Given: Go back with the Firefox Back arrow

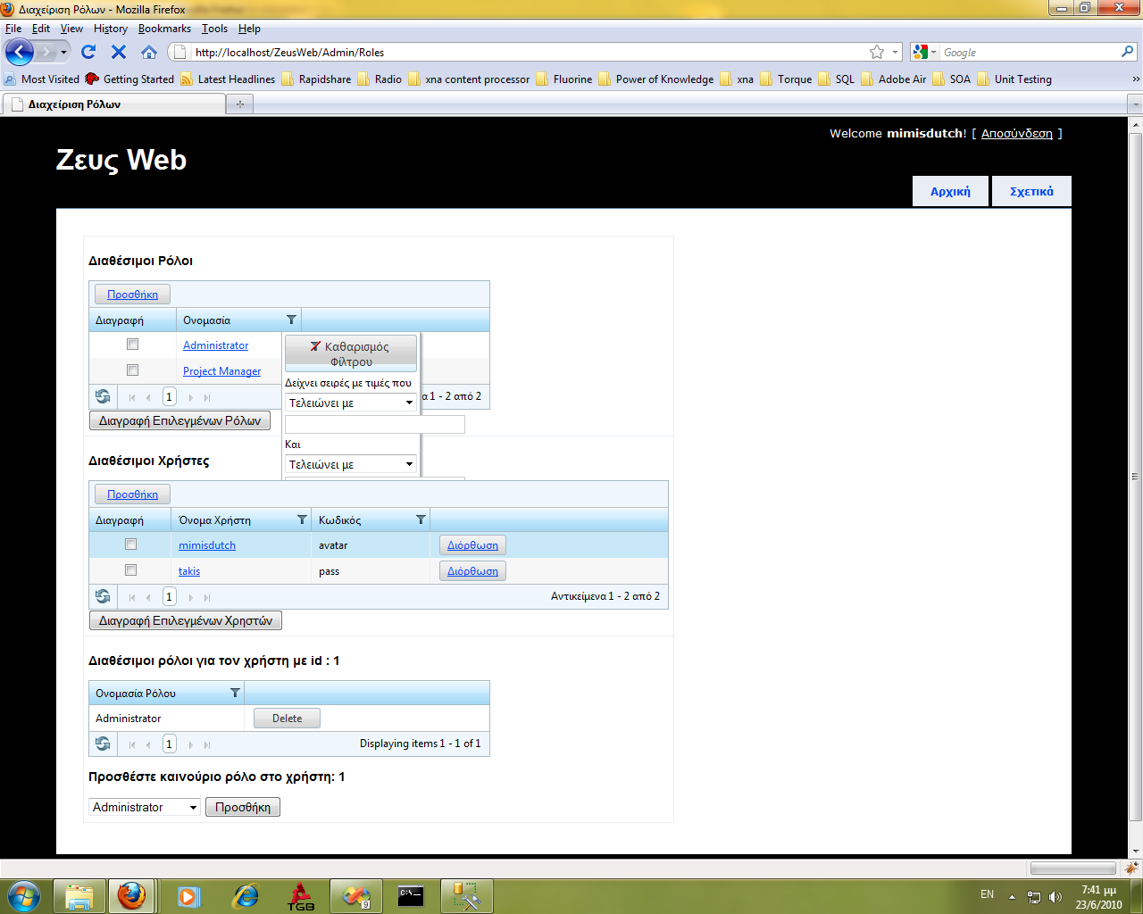Looking at the screenshot, I should [20, 52].
